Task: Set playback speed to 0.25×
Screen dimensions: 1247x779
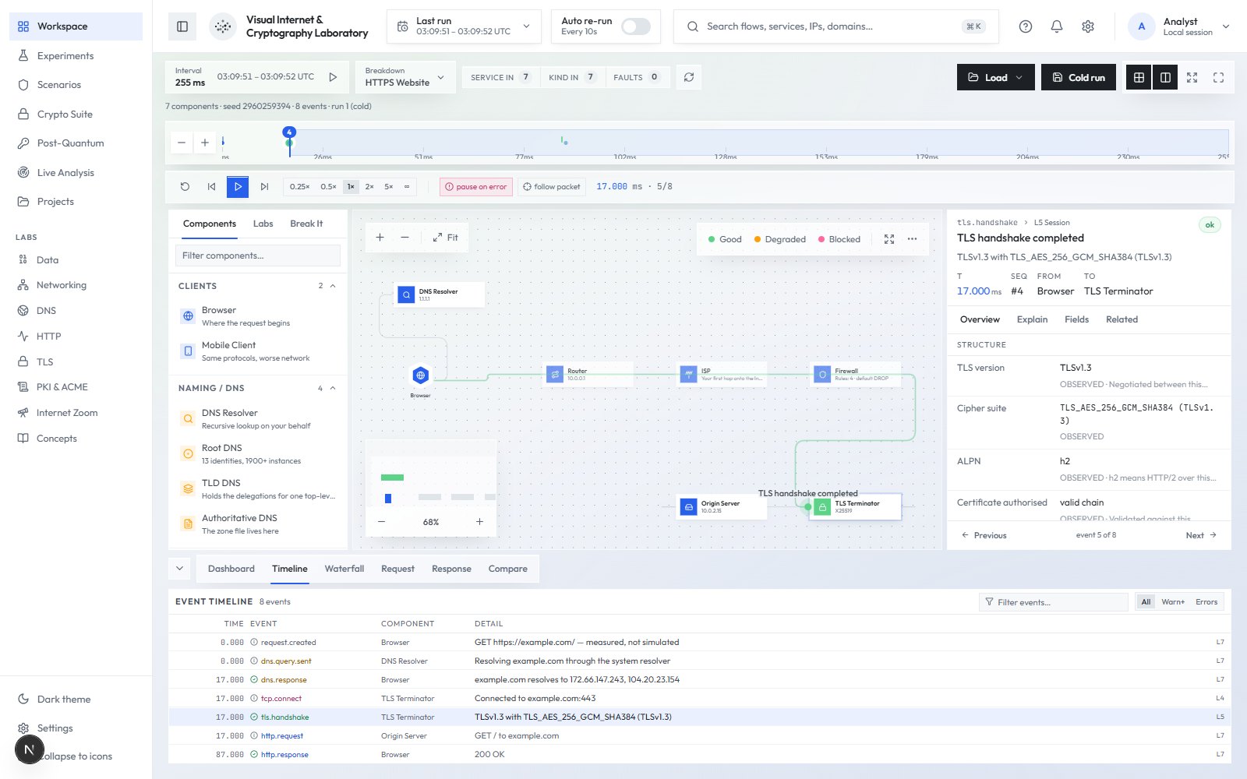Action: click(x=299, y=187)
